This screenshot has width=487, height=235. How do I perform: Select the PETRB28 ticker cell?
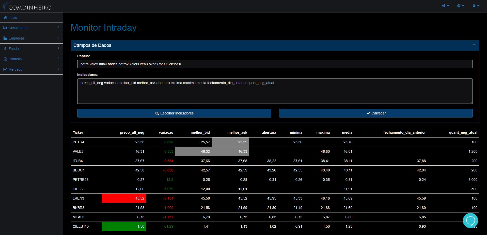click(x=86, y=180)
